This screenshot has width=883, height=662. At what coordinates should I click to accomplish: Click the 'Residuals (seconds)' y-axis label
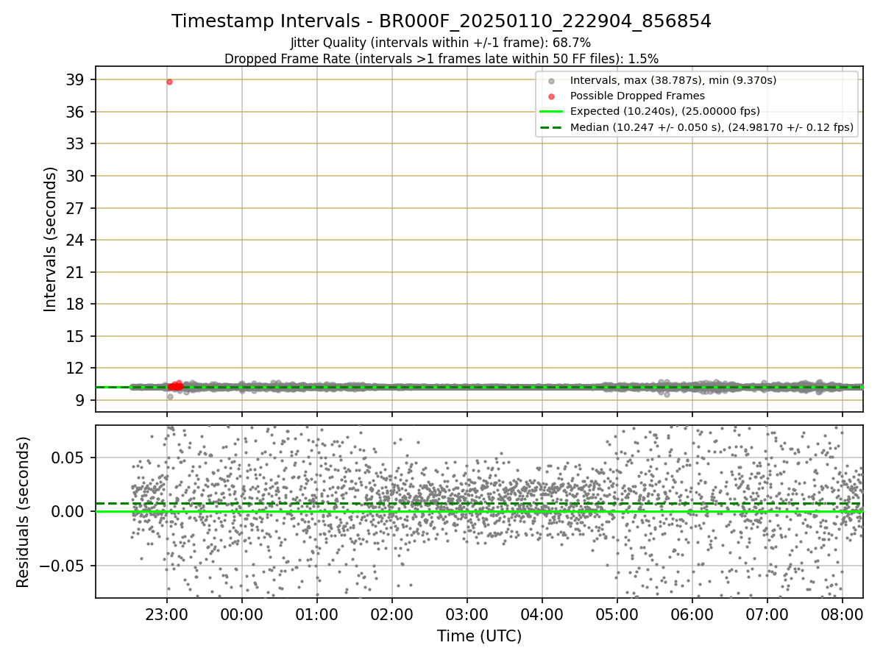tap(23, 512)
